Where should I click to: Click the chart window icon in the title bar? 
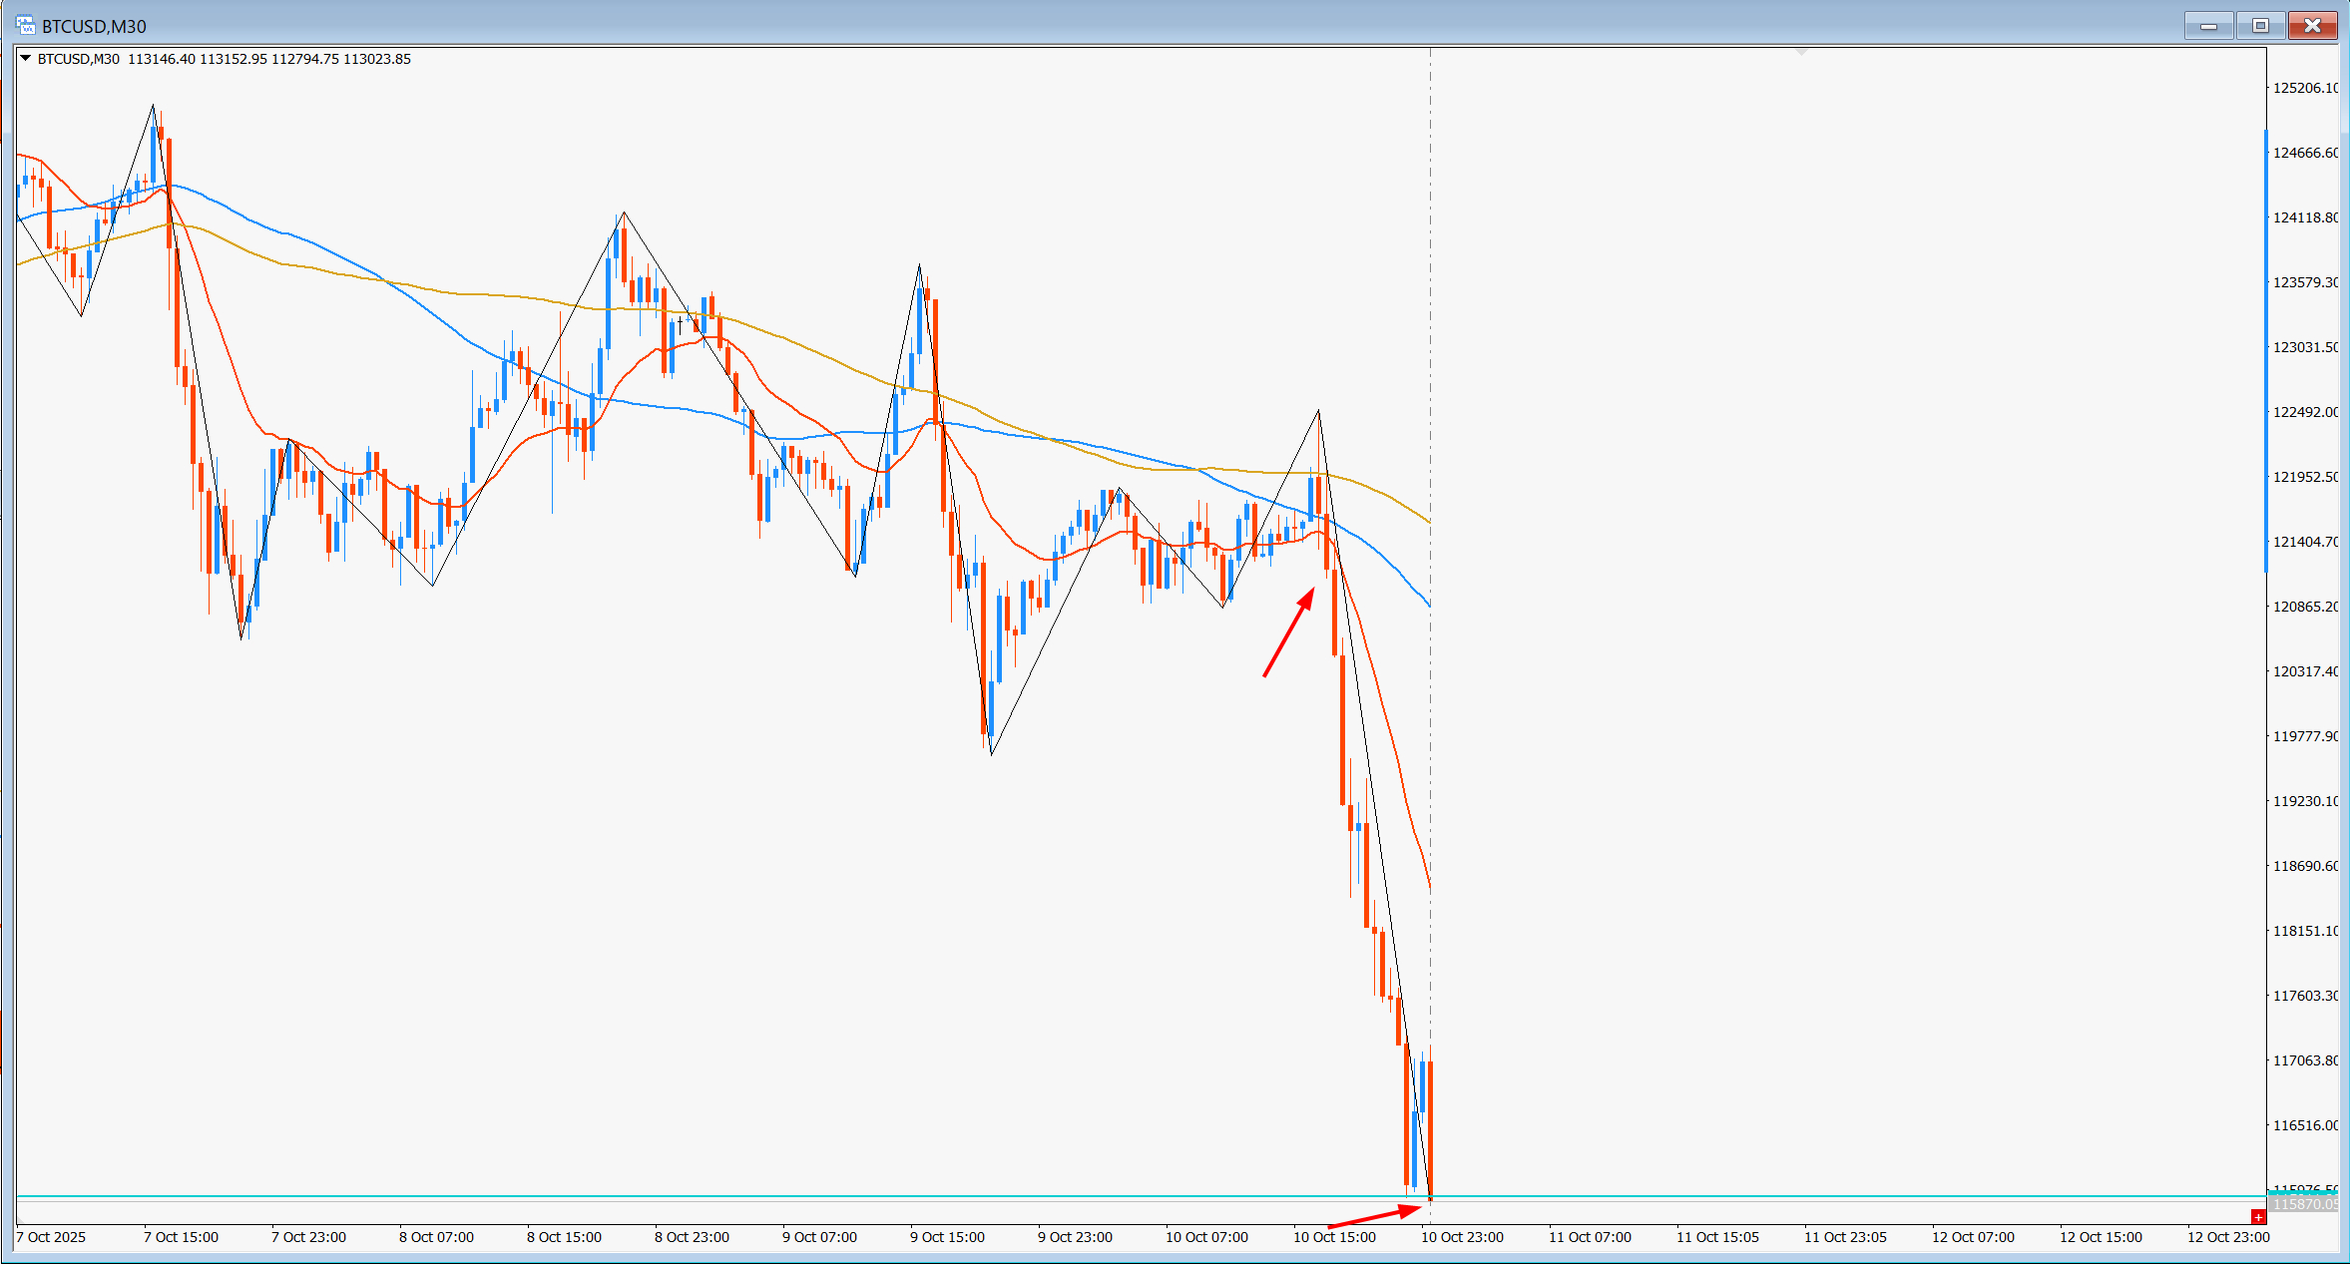pos(25,25)
